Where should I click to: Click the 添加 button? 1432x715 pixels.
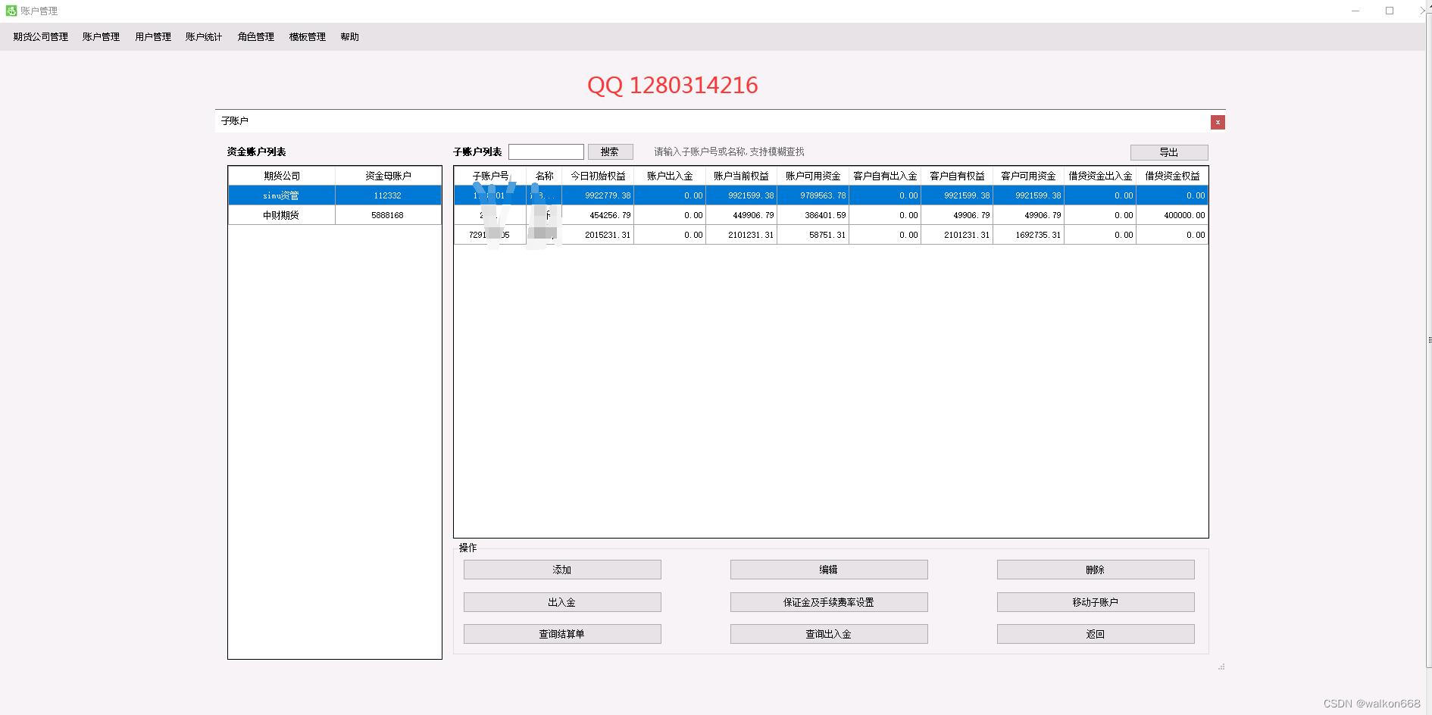(x=562, y=570)
